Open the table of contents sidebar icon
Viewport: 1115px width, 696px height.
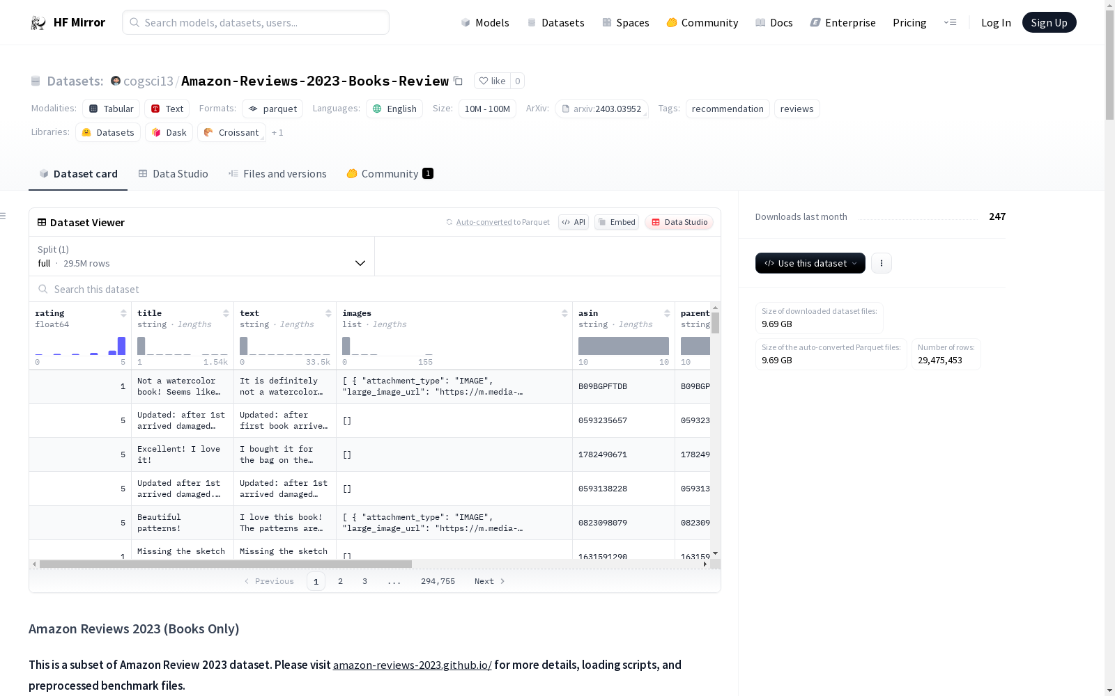[x=3, y=216]
